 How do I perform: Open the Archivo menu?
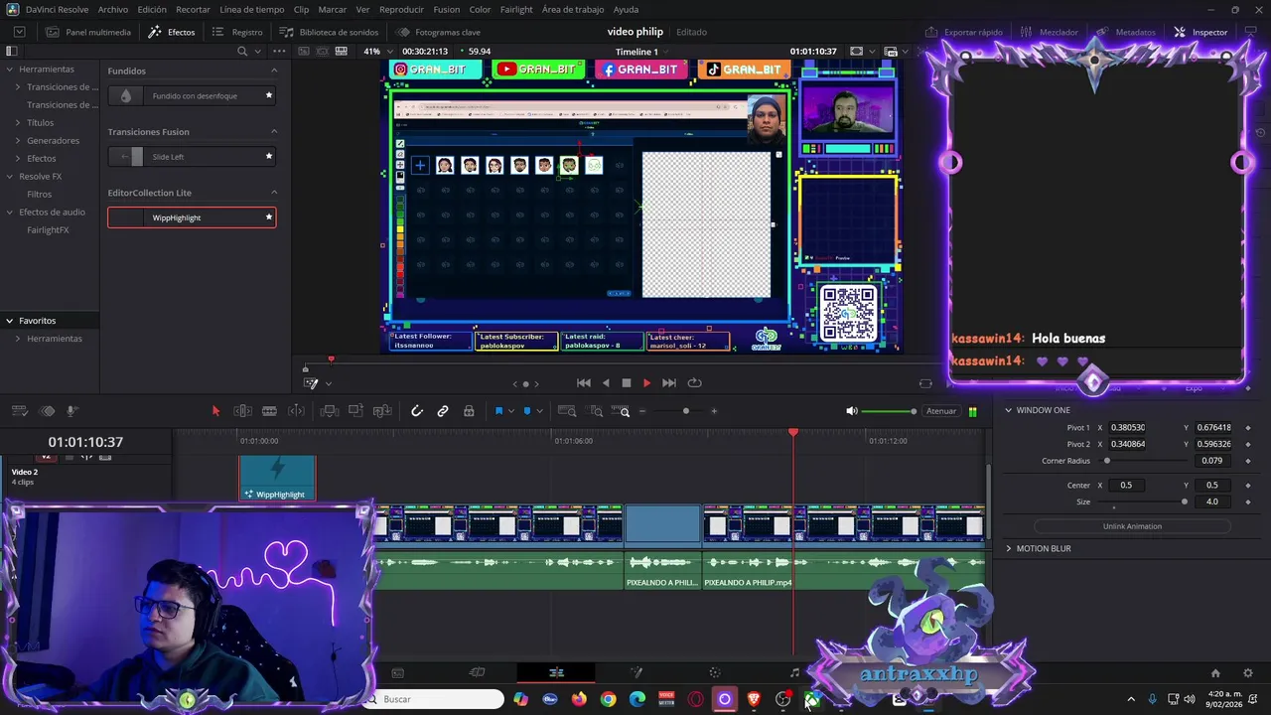(113, 9)
